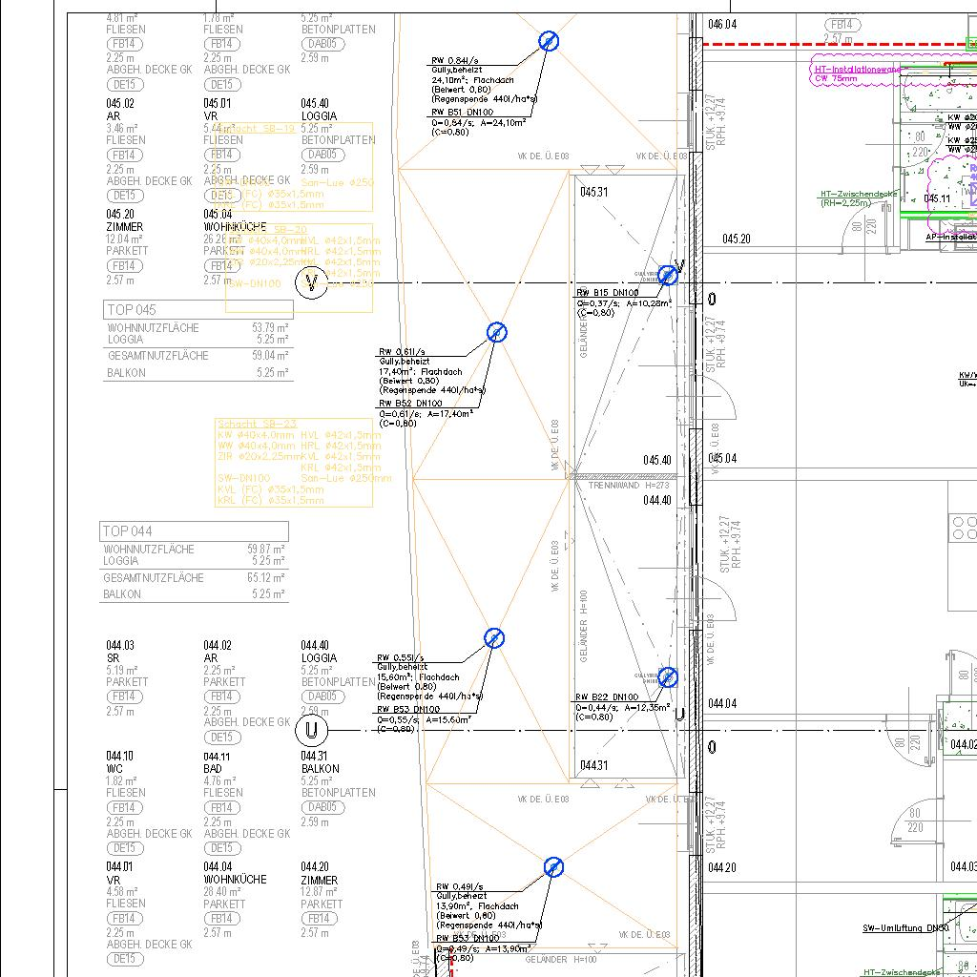
Task: Select the circled U grid axis marker
Action: (x=310, y=732)
